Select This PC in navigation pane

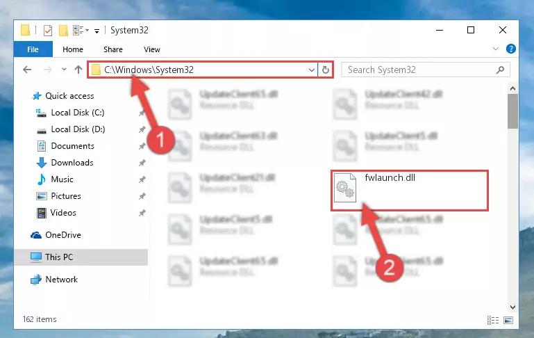tap(81, 257)
